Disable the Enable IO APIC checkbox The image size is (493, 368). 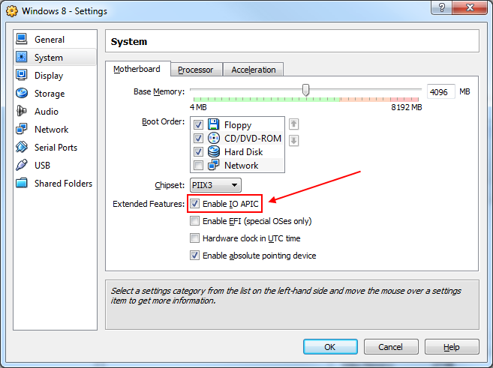pos(195,204)
